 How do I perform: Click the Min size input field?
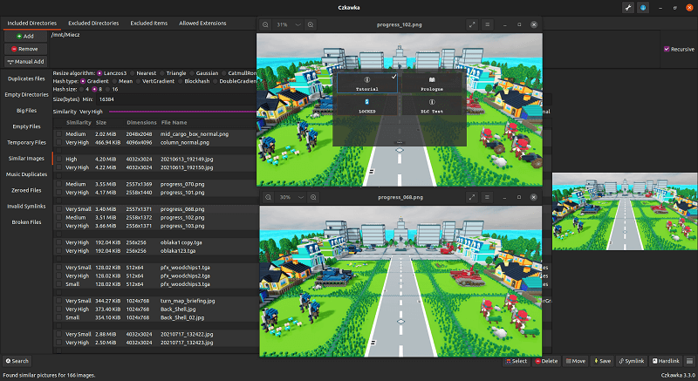(x=122, y=100)
